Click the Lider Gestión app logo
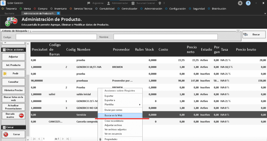The width and height of the screenshot is (267, 141). 3,3
